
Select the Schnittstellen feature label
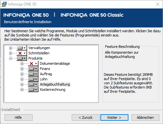click(39, 53)
